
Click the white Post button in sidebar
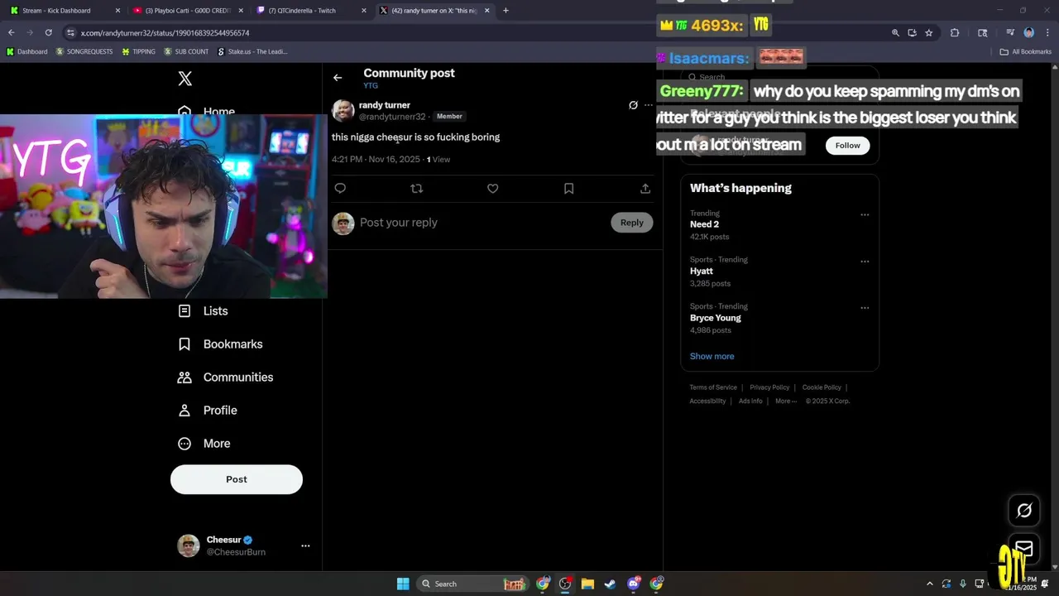pos(237,479)
